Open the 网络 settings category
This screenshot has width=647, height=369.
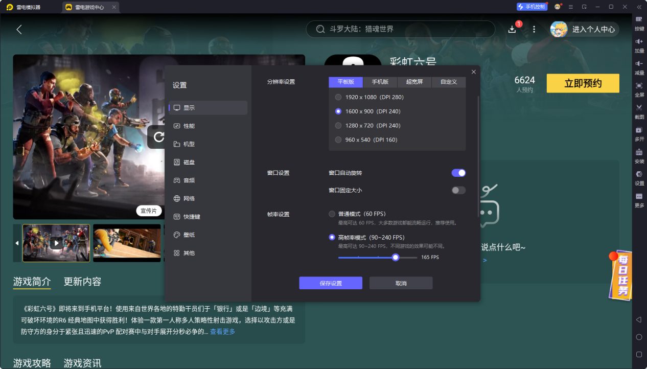[208, 198]
